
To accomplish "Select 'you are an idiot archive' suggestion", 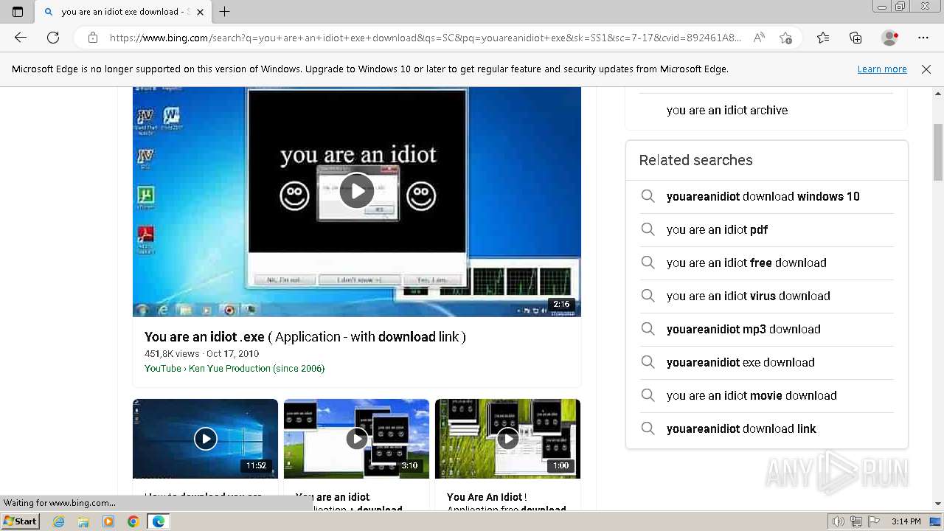I will pyautogui.click(x=727, y=111).
